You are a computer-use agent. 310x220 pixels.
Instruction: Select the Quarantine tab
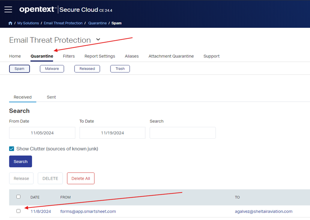click(42, 56)
